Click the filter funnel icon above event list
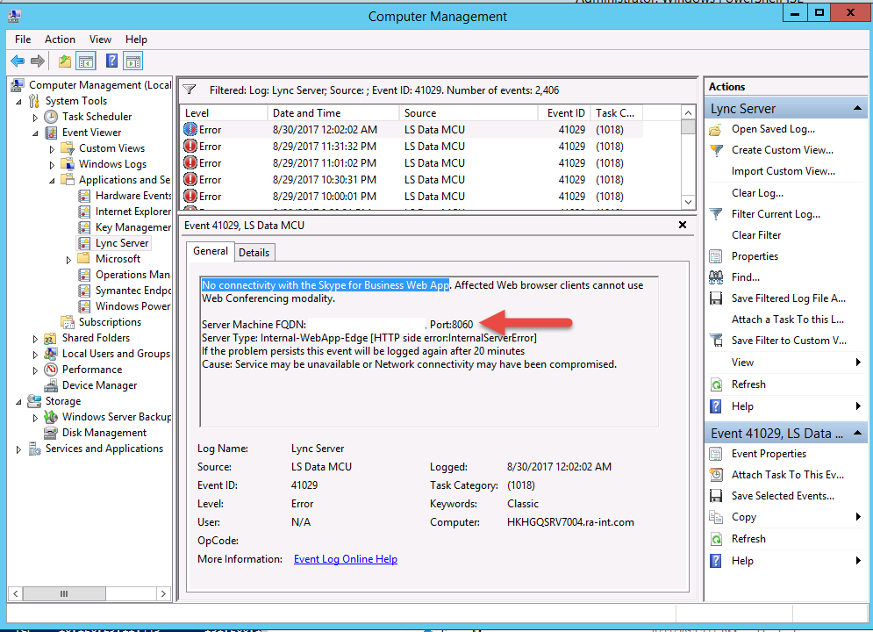The image size is (873, 632). (190, 89)
